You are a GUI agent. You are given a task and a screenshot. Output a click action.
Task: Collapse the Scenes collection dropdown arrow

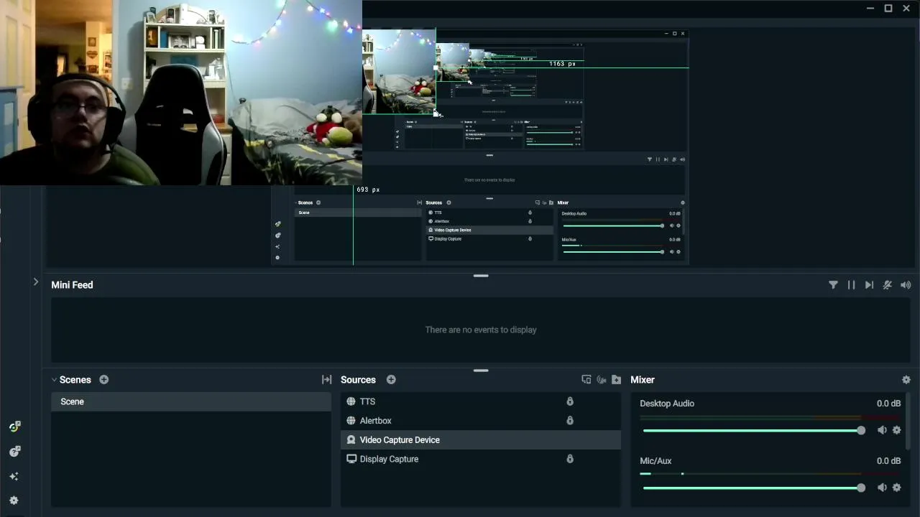pyautogui.click(x=54, y=380)
